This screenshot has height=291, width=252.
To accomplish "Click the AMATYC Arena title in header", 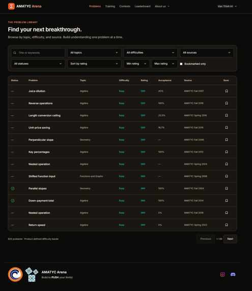I will pyautogui.click(x=29, y=6).
